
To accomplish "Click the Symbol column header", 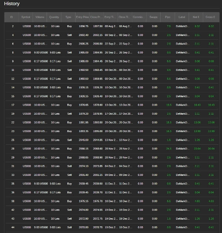I will pyautogui.click(x=26, y=17).
